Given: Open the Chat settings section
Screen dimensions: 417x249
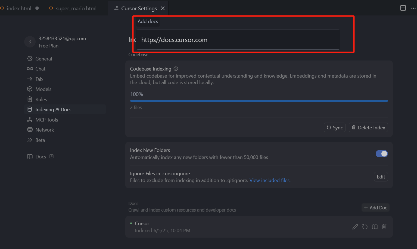Looking at the screenshot, I should pyautogui.click(x=65, y=69).
